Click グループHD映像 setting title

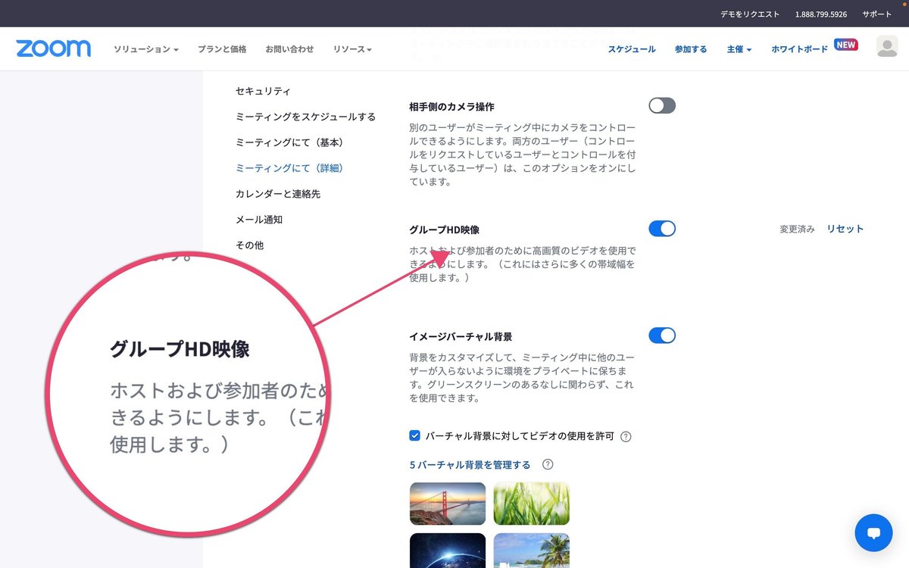[x=444, y=229]
